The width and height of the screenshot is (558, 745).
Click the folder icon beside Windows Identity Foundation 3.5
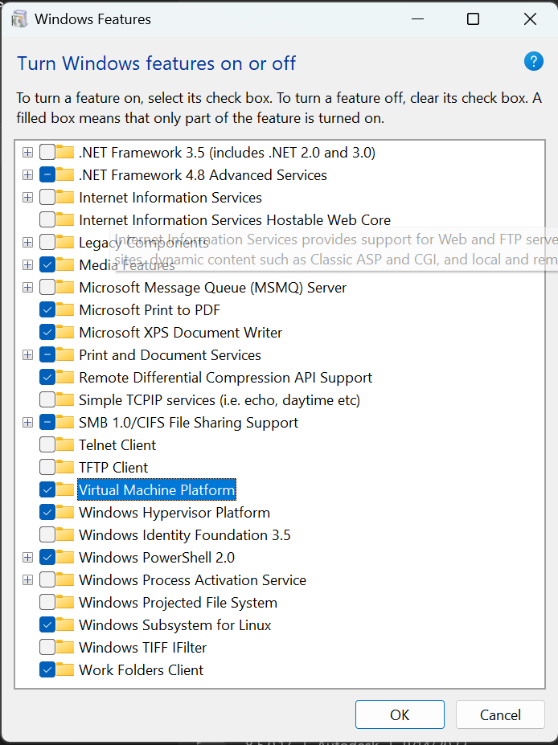(66, 535)
